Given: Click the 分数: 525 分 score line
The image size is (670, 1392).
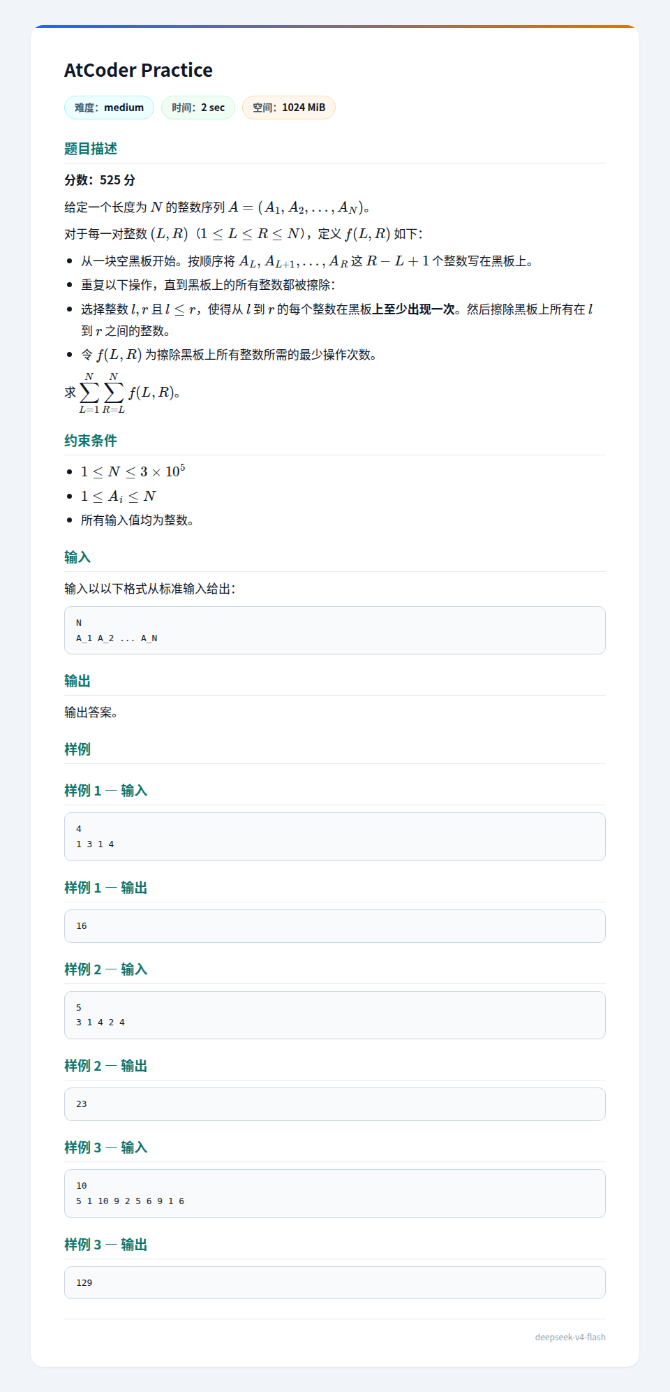Looking at the screenshot, I should click(100, 180).
